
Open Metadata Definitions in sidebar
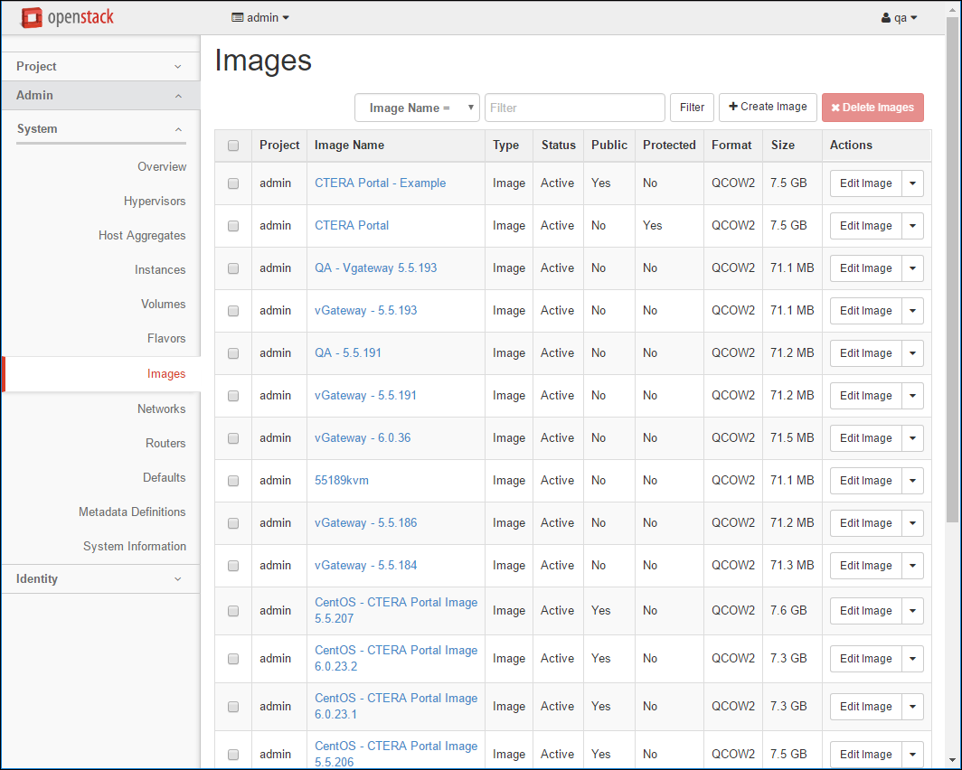[132, 512]
